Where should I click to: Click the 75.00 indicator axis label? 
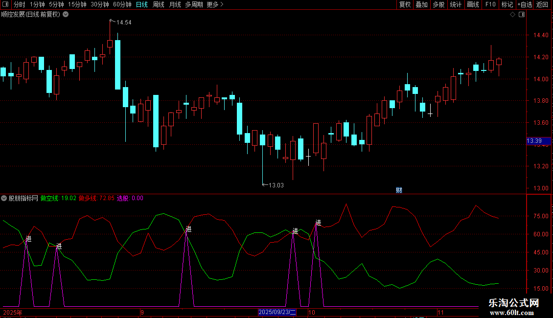pyautogui.click(x=541, y=216)
